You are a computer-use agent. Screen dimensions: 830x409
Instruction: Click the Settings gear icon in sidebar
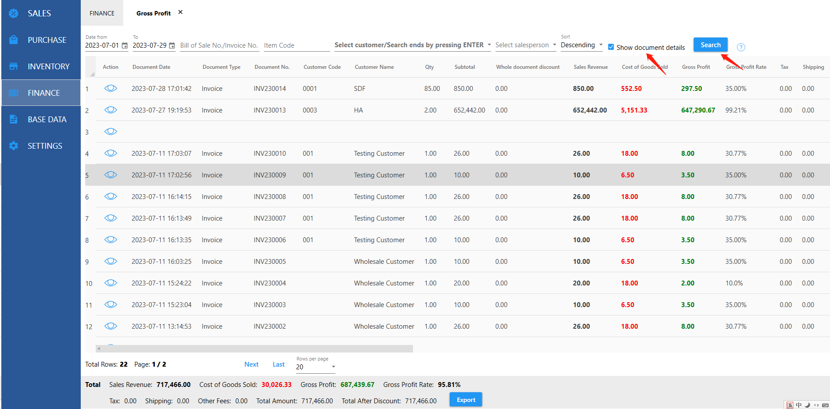pyautogui.click(x=14, y=146)
